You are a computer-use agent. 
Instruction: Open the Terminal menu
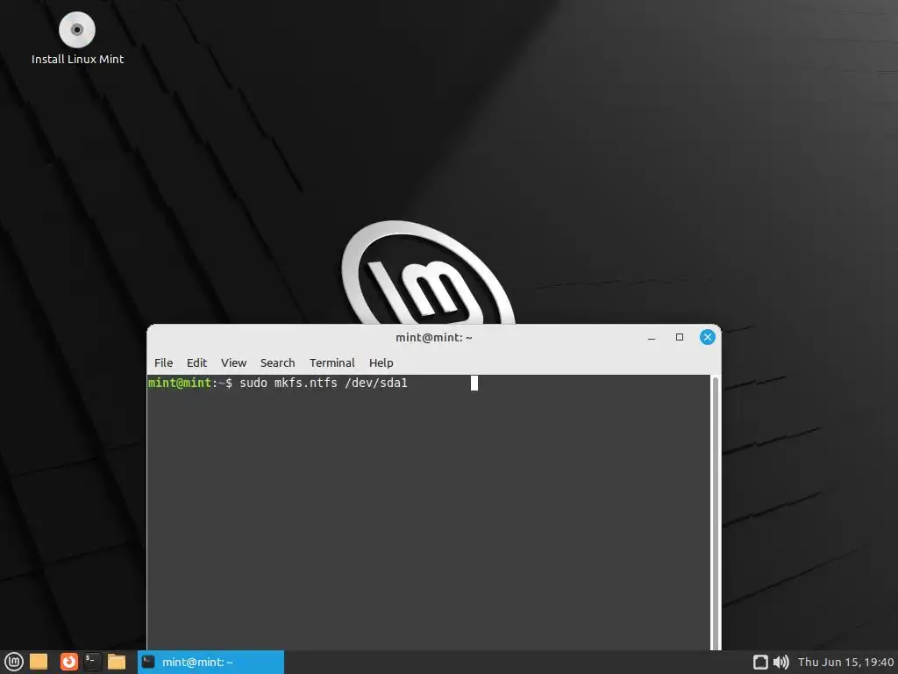click(332, 362)
